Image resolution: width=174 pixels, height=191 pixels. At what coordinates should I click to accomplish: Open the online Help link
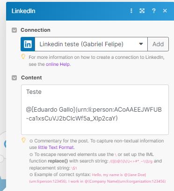pyautogui.click(x=58, y=64)
